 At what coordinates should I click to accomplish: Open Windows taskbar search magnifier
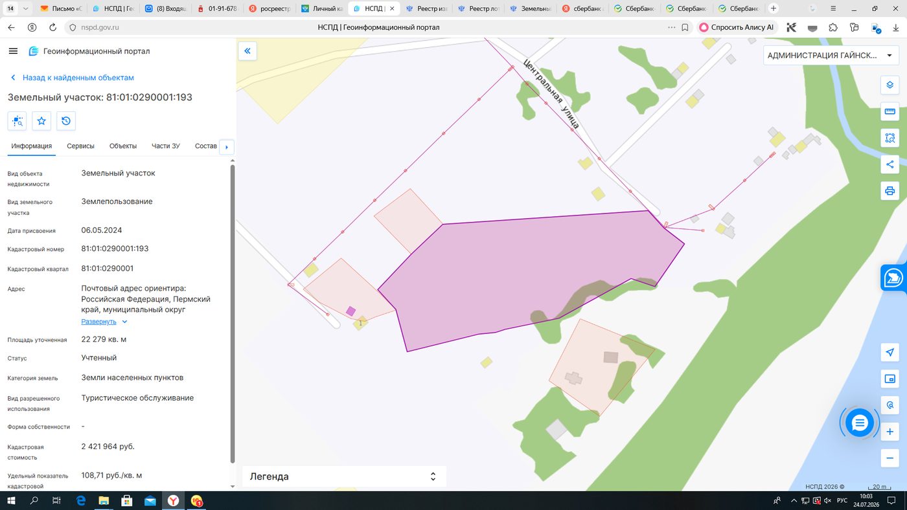coord(34,501)
